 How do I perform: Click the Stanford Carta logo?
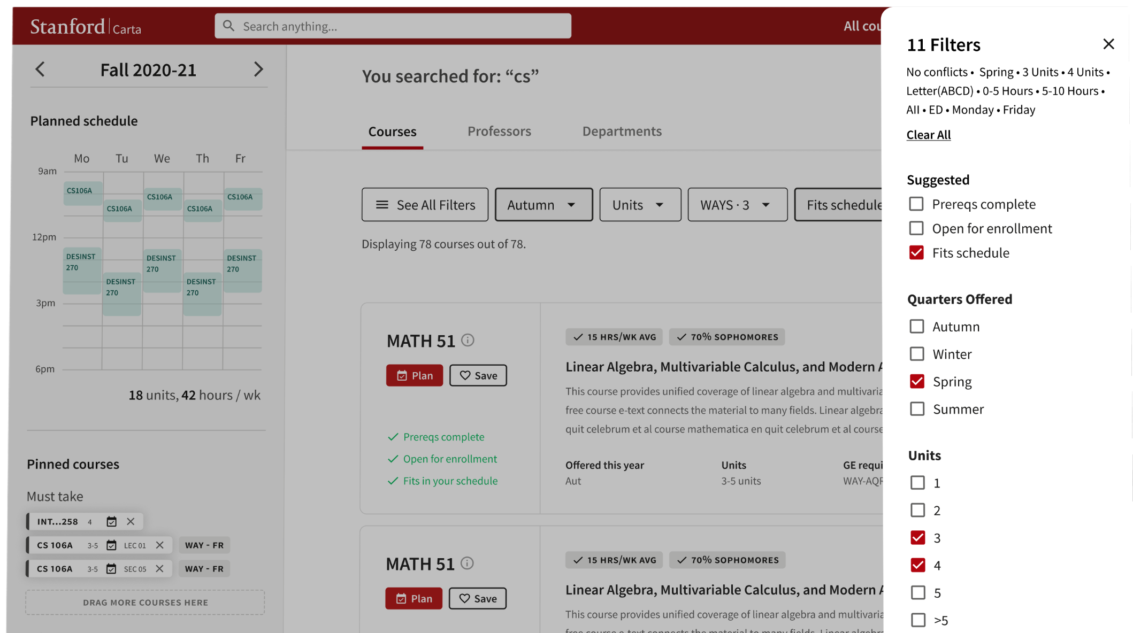pos(86,27)
